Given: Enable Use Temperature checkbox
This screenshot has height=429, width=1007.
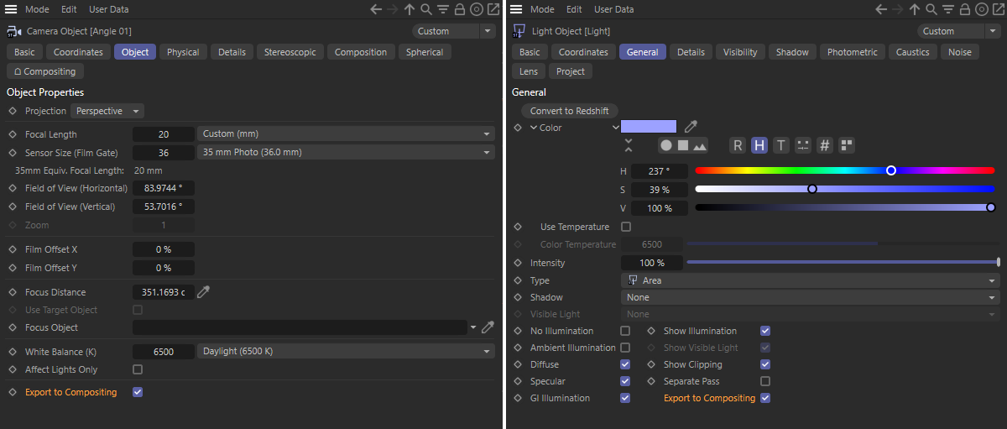Looking at the screenshot, I should tap(625, 227).
